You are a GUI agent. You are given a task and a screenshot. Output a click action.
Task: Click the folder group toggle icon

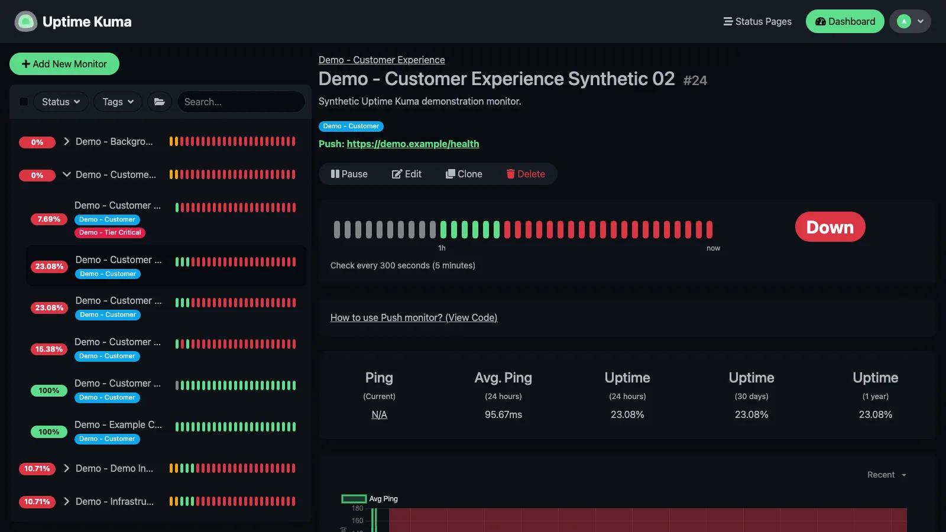[x=160, y=102]
